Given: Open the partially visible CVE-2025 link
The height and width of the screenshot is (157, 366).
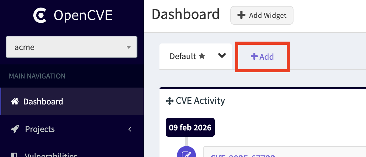Looking at the screenshot, I should (242, 155).
